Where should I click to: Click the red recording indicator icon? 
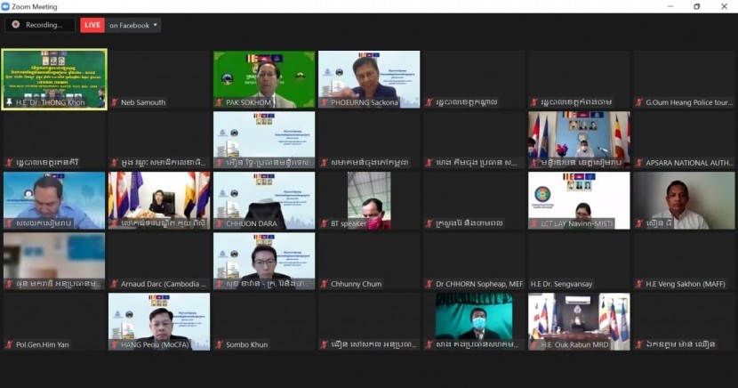pos(15,25)
